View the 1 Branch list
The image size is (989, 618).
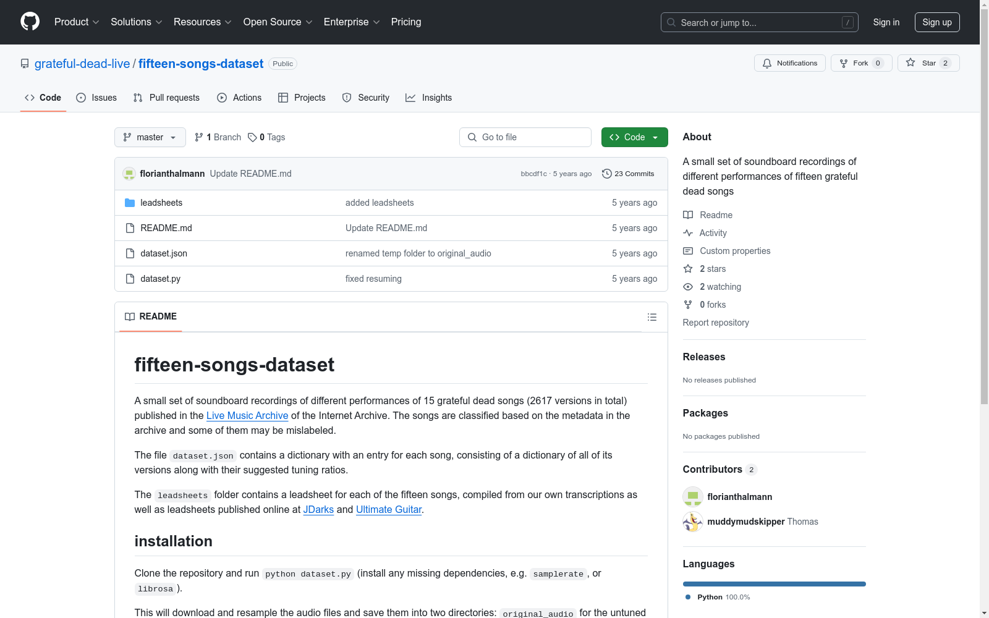(218, 137)
